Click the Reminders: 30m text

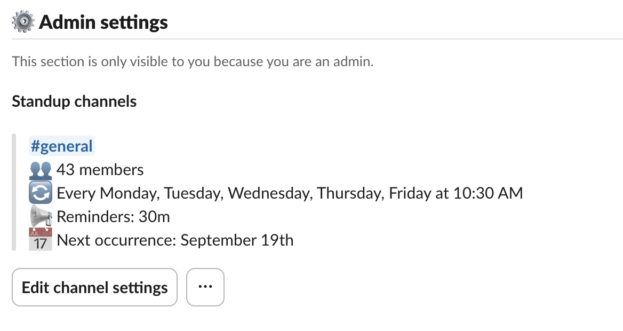(113, 217)
